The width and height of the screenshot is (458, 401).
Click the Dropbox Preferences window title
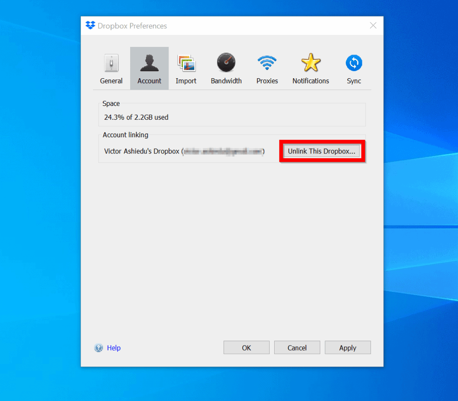tap(132, 26)
